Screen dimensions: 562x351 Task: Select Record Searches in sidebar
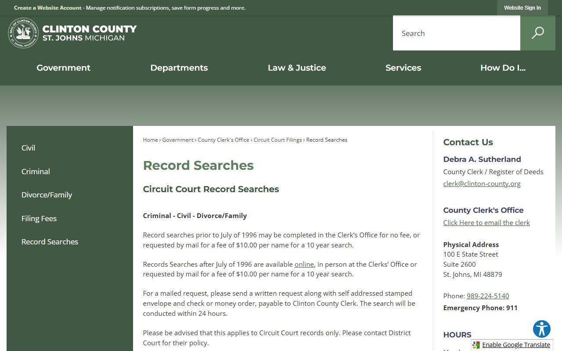click(50, 242)
